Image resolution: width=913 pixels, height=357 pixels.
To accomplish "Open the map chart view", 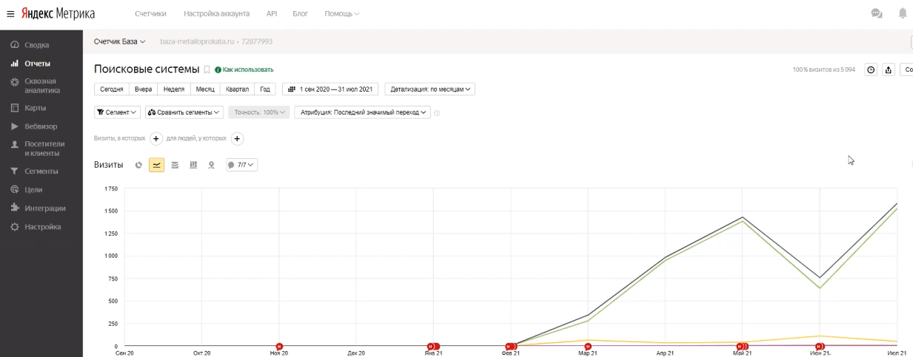I will 211,165.
